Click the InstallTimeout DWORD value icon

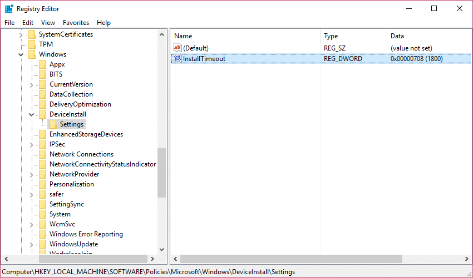tap(178, 58)
